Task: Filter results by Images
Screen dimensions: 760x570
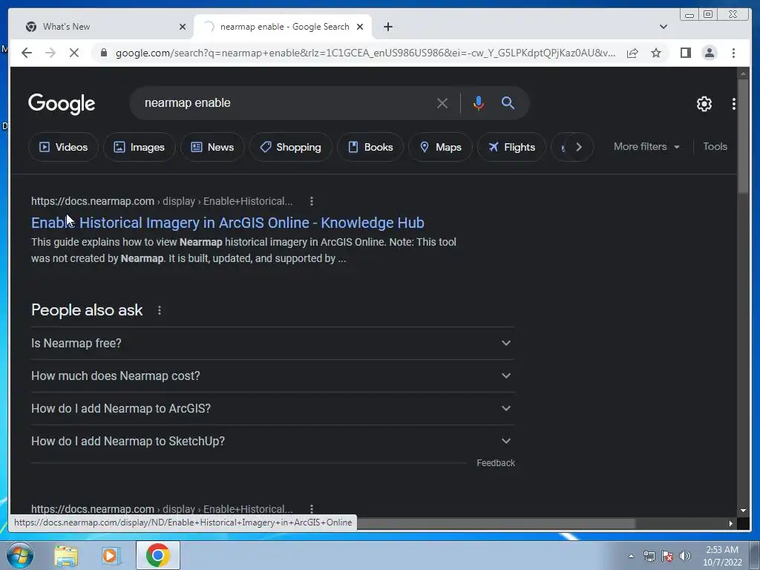Action: [x=139, y=147]
